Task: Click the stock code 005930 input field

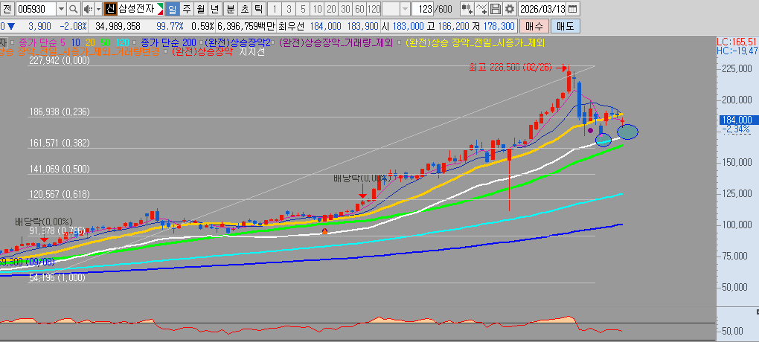Action: pyautogui.click(x=36, y=9)
